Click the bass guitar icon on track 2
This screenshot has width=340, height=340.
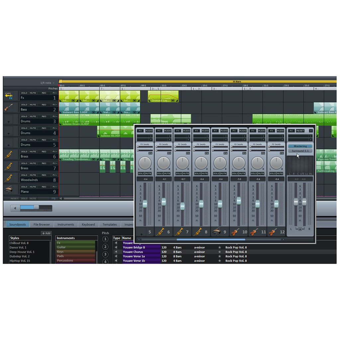(9, 108)
